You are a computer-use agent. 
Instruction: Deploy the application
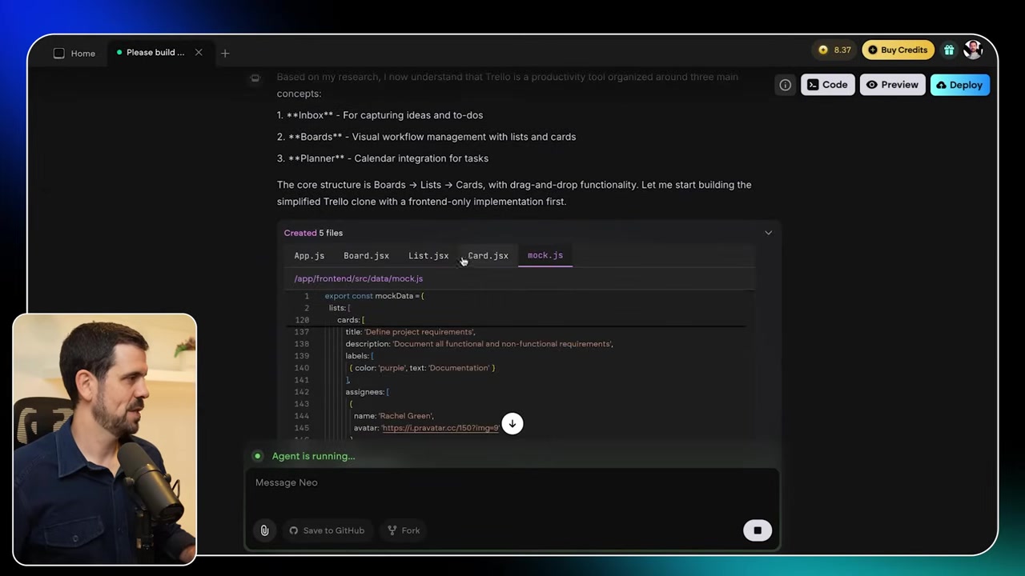click(x=959, y=85)
